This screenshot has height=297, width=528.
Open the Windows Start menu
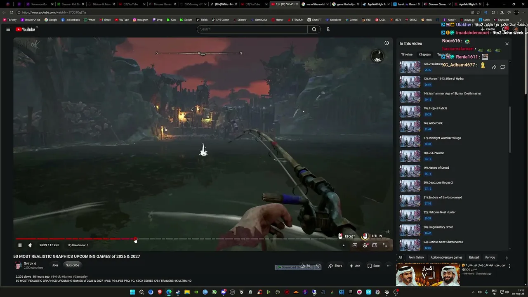point(132,292)
